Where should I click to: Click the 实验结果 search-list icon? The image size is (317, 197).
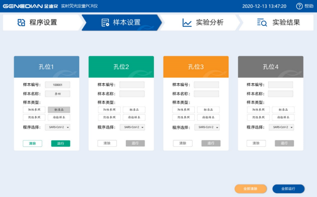pyautogui.click(x=262, y=23)
